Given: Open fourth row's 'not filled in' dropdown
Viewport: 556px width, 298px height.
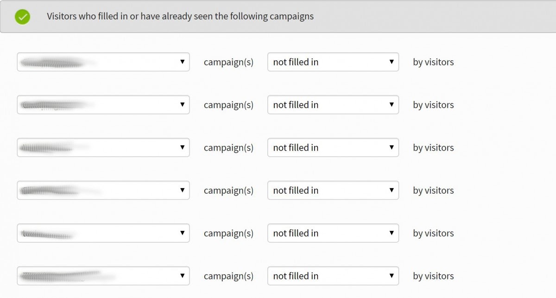Looking at the screenshot, I should tap(333, 190).
